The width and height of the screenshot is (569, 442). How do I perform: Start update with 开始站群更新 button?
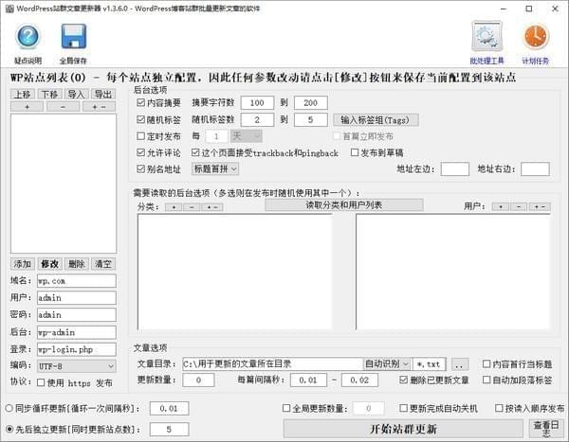pos(403,429)
